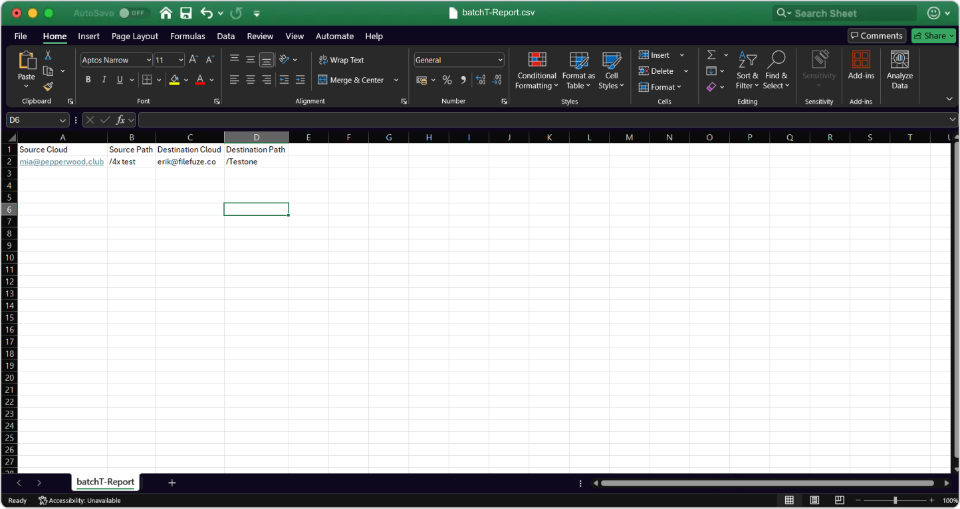960x509 pixels.
Task: Toggle AutoSave switch
Action: 133,13
